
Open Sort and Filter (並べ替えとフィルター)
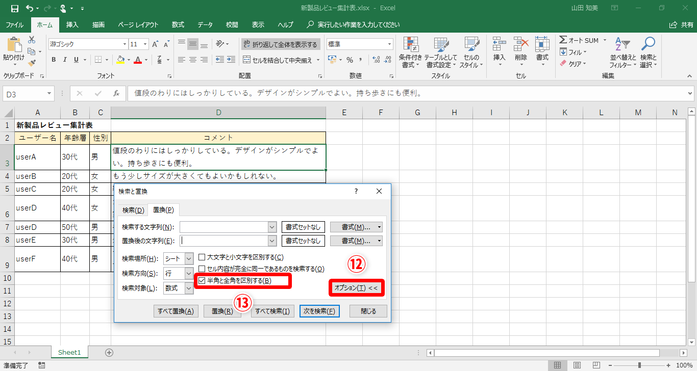[x=623, y=52]
